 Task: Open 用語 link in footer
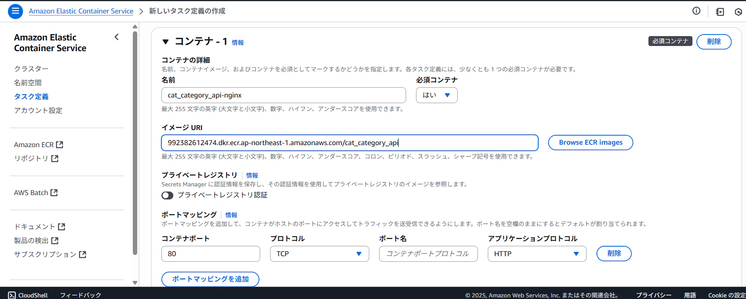pyautogui.click(x=690, y=295)
